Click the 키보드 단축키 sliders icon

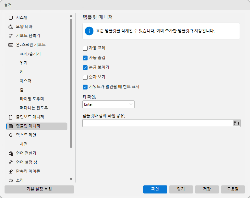coord(11,36)
